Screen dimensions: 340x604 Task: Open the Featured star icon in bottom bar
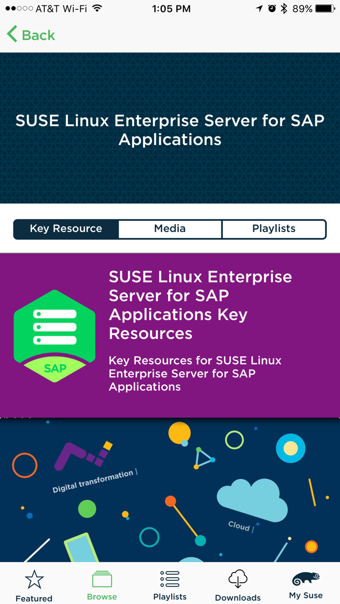[34, 579]
